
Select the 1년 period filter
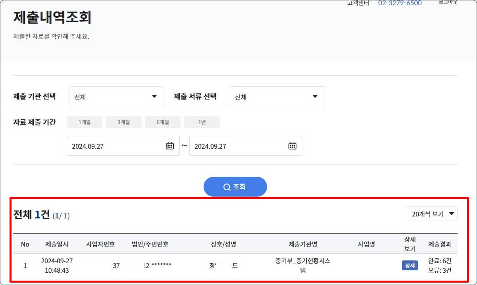click(202, 122)
